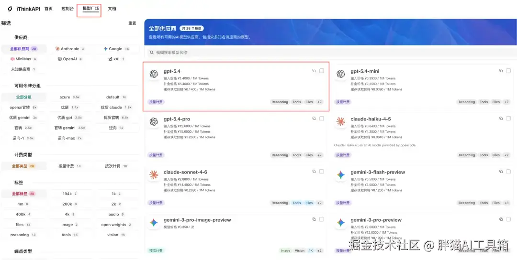
Task: Check the gpt-5.4-pro selection checkbox
Action: click(x=322, y=119)
